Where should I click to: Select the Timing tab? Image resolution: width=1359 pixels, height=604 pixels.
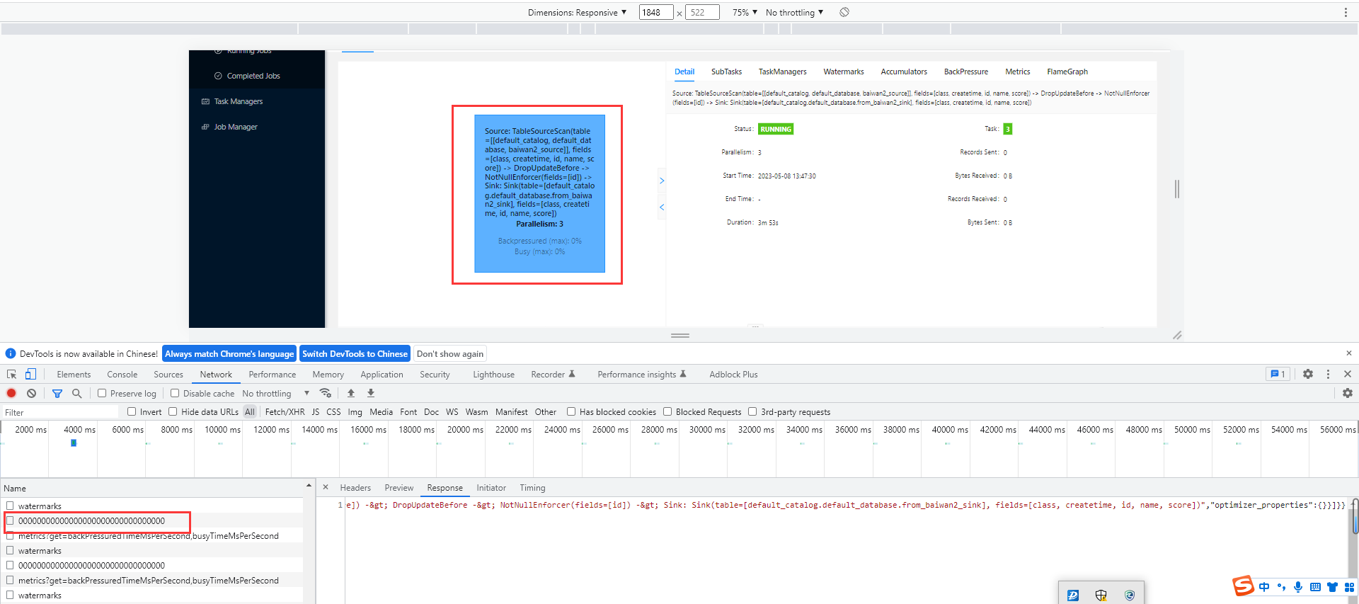532,488
